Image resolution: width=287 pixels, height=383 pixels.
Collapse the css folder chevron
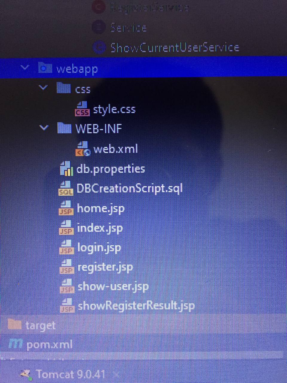[44, 88]
